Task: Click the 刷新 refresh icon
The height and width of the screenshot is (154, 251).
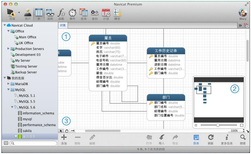Action: pos(211,137)
